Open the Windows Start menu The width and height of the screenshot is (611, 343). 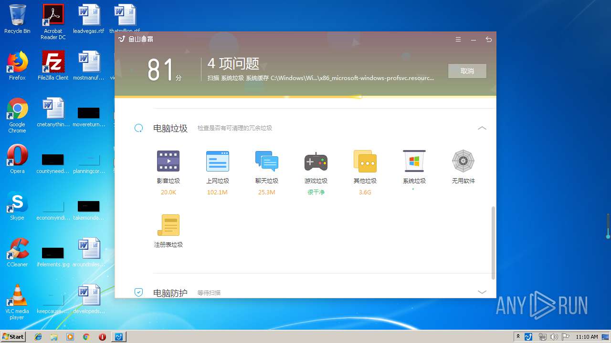pos(13,336)
